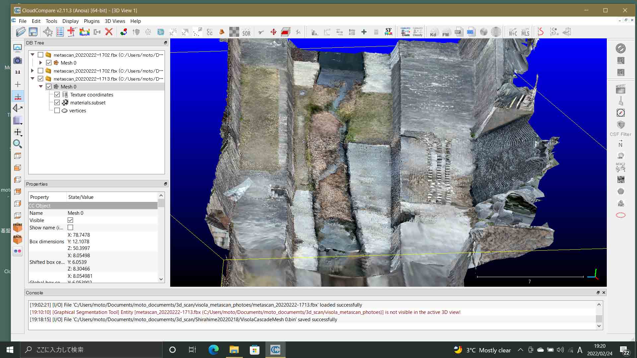Click the Compass plugin icon
The image size is (637, 358).
click(621, 113)
